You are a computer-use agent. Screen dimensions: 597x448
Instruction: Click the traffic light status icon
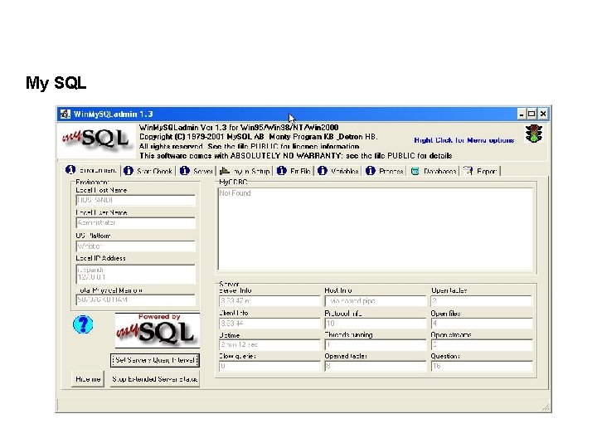pos(534,134)
